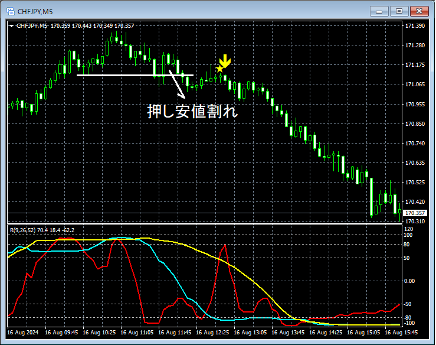Minimize the CHFJPY,M5 chart window

[379, 11]
